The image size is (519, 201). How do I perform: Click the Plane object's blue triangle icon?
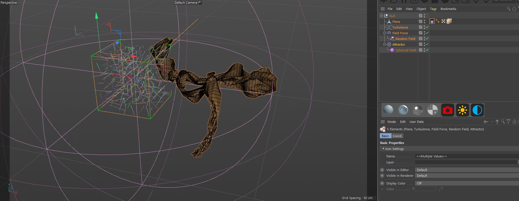tap(389, 21)
